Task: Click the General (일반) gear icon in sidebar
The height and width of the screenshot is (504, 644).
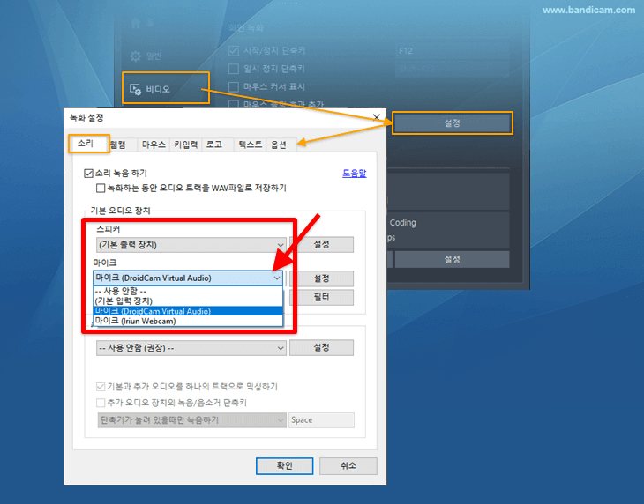Action: (x=136, y=55)
